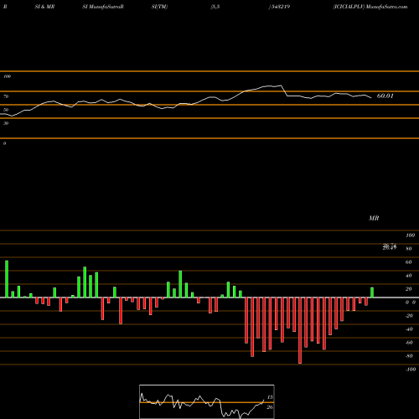Click the RSI line peak before its drop
419x419 pixels.
pos(281,85)
